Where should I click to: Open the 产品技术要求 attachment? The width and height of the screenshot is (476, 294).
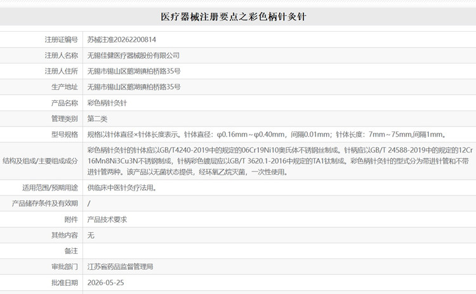coord(107,219)
